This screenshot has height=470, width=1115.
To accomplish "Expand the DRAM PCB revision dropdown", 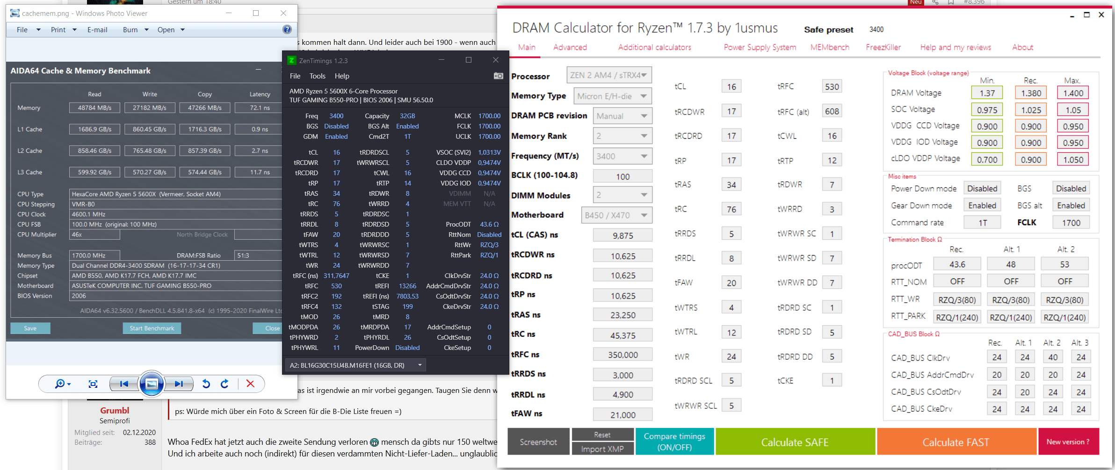I will coord(623,116).
